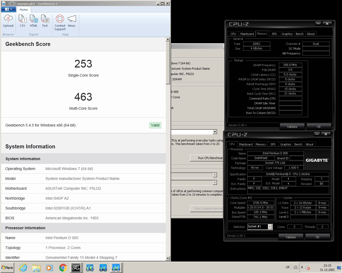Click the network icon at tray edge
342x273 pixels.
339,267
